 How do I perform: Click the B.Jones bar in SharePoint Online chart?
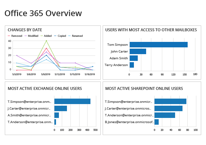[x=157, y=122]
